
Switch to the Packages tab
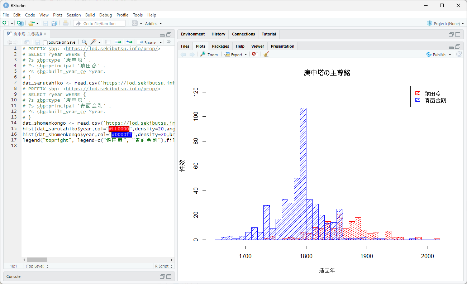(220, 46)
